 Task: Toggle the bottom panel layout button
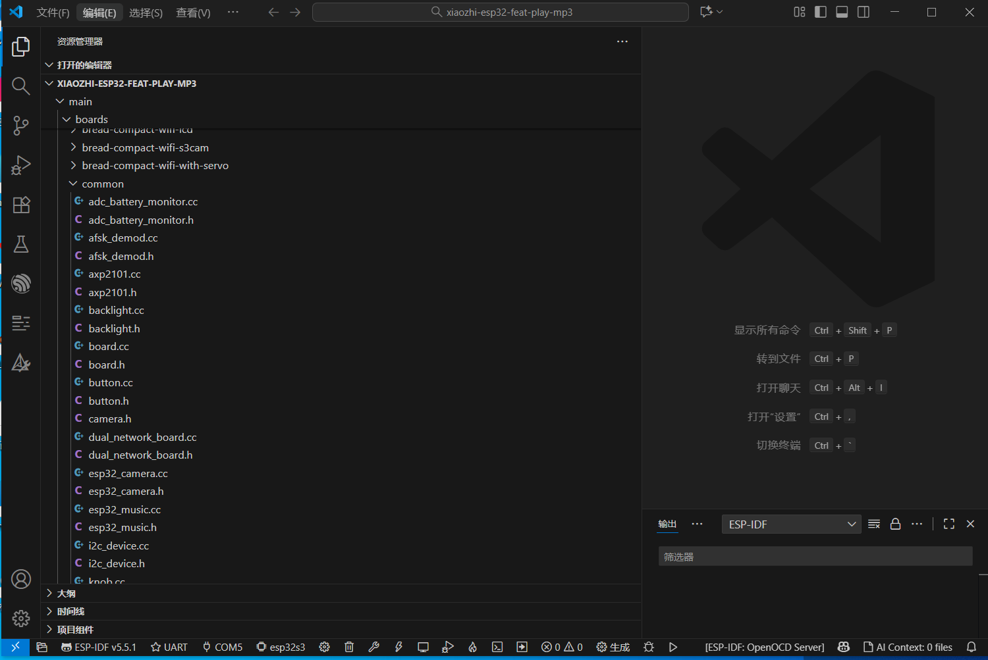[842, 12]
